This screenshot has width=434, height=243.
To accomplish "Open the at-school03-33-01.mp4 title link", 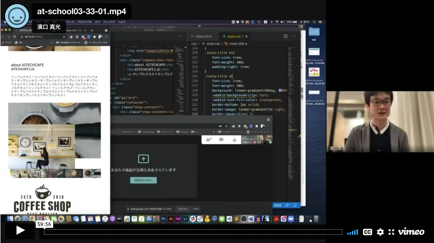I will click(x=82, y=11).
